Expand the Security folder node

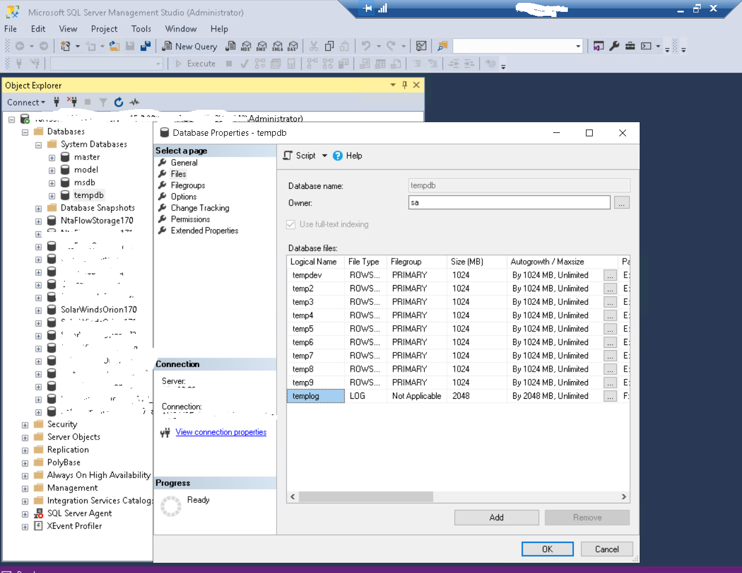click(25, 425)
